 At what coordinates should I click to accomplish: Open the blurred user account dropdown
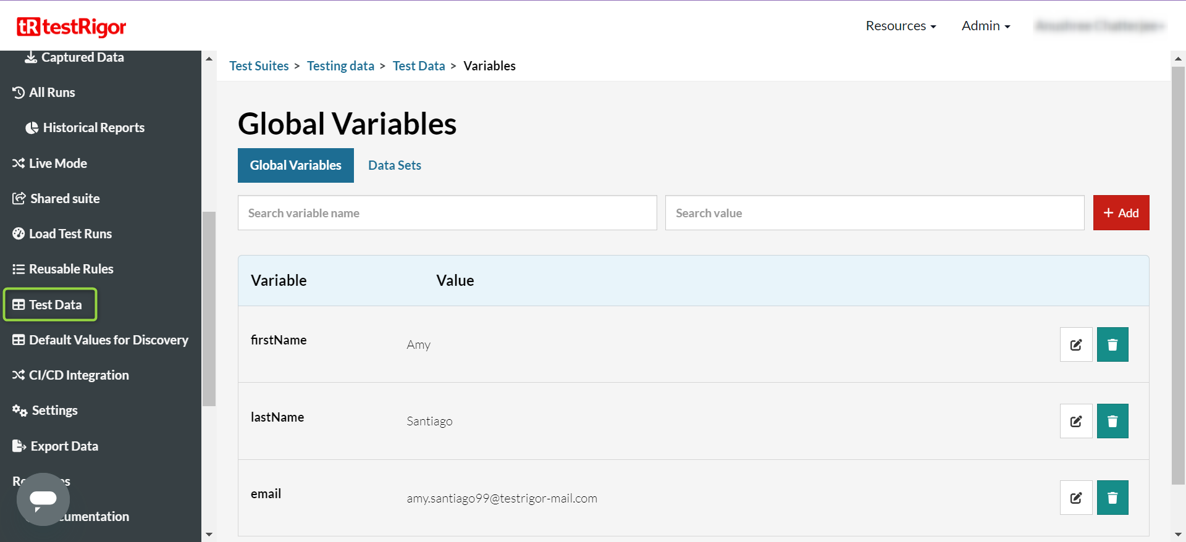coord(1100,26)
